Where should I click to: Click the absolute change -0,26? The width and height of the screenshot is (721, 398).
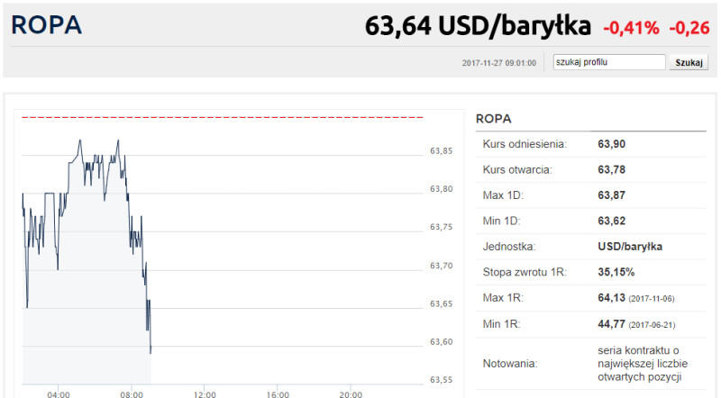point(689,28)
